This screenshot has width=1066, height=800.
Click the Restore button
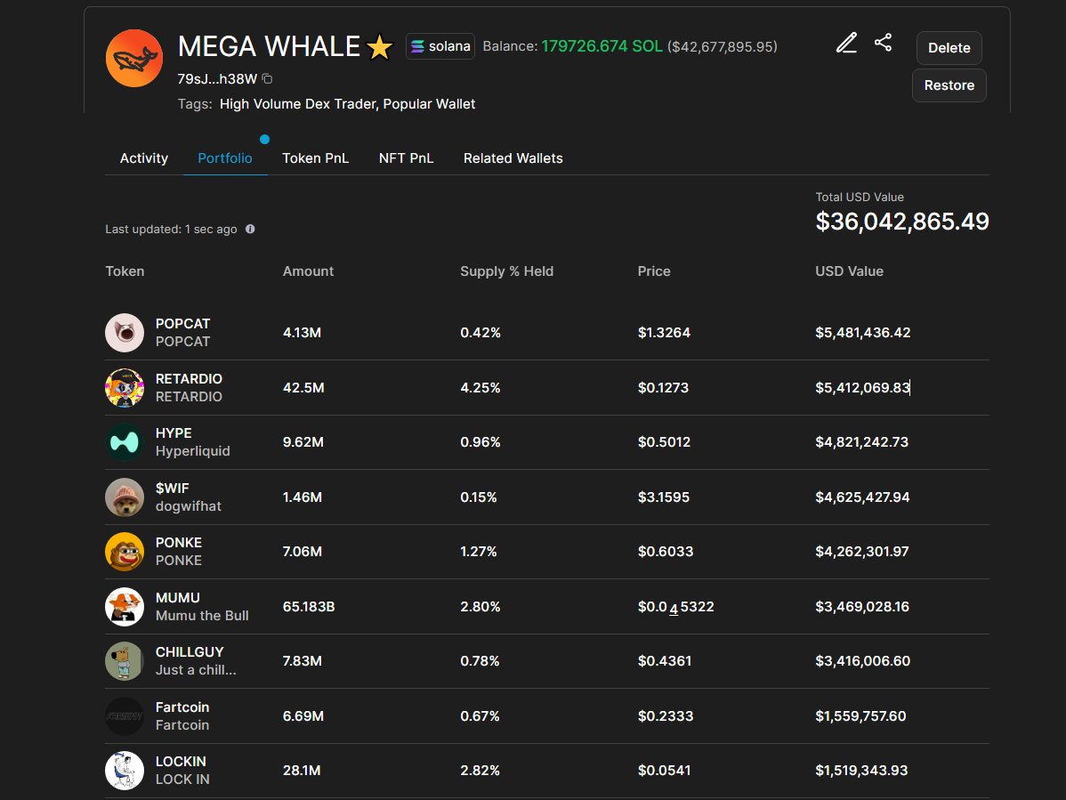(x=949, y=85)
